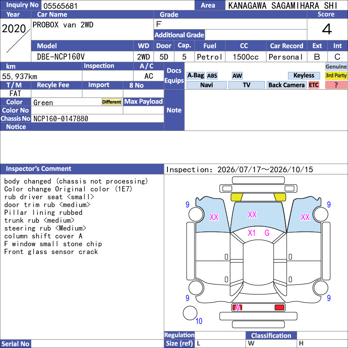Click the spare tire circle labeled 10
Image resolution: width=348 pixels, height=348 pixels.
tap(190, 313)
